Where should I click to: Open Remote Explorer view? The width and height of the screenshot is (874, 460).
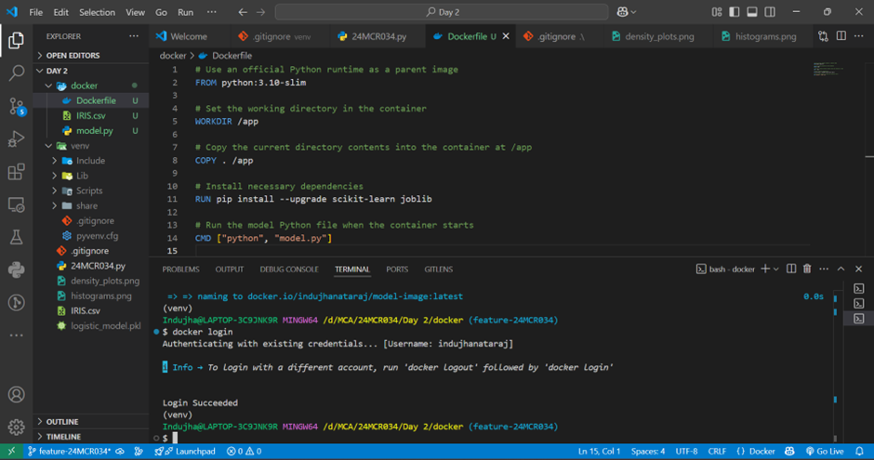point(16,204)
